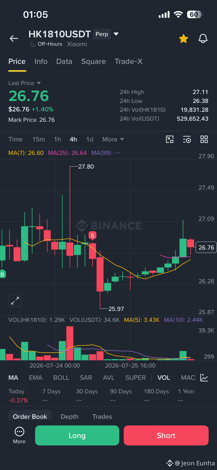Select the 15m chart interval
This screenshot has height=470, width=217.
click(39, 139)
